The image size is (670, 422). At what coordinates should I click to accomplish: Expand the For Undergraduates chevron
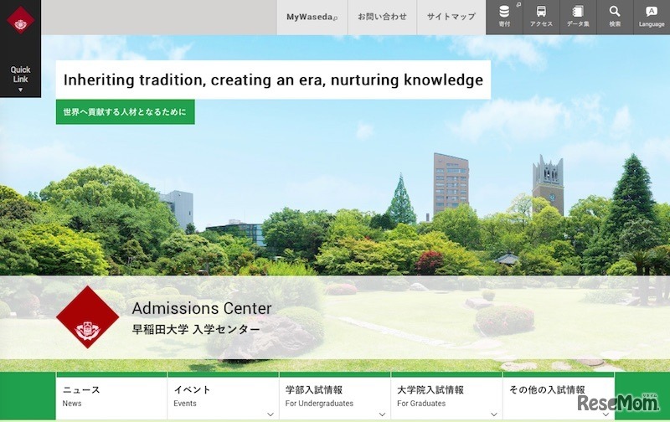pyautogui.click(x=382, y=414)
